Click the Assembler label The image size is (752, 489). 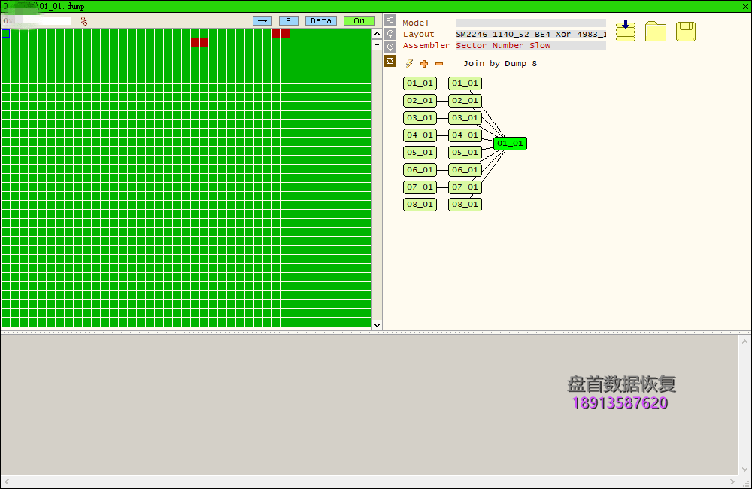tap(426, 46)
